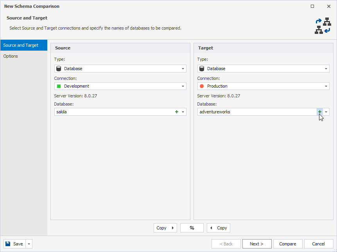Click the green plus next to sakila database
This screenshot has height=252, width=337.
coord(177,112)
